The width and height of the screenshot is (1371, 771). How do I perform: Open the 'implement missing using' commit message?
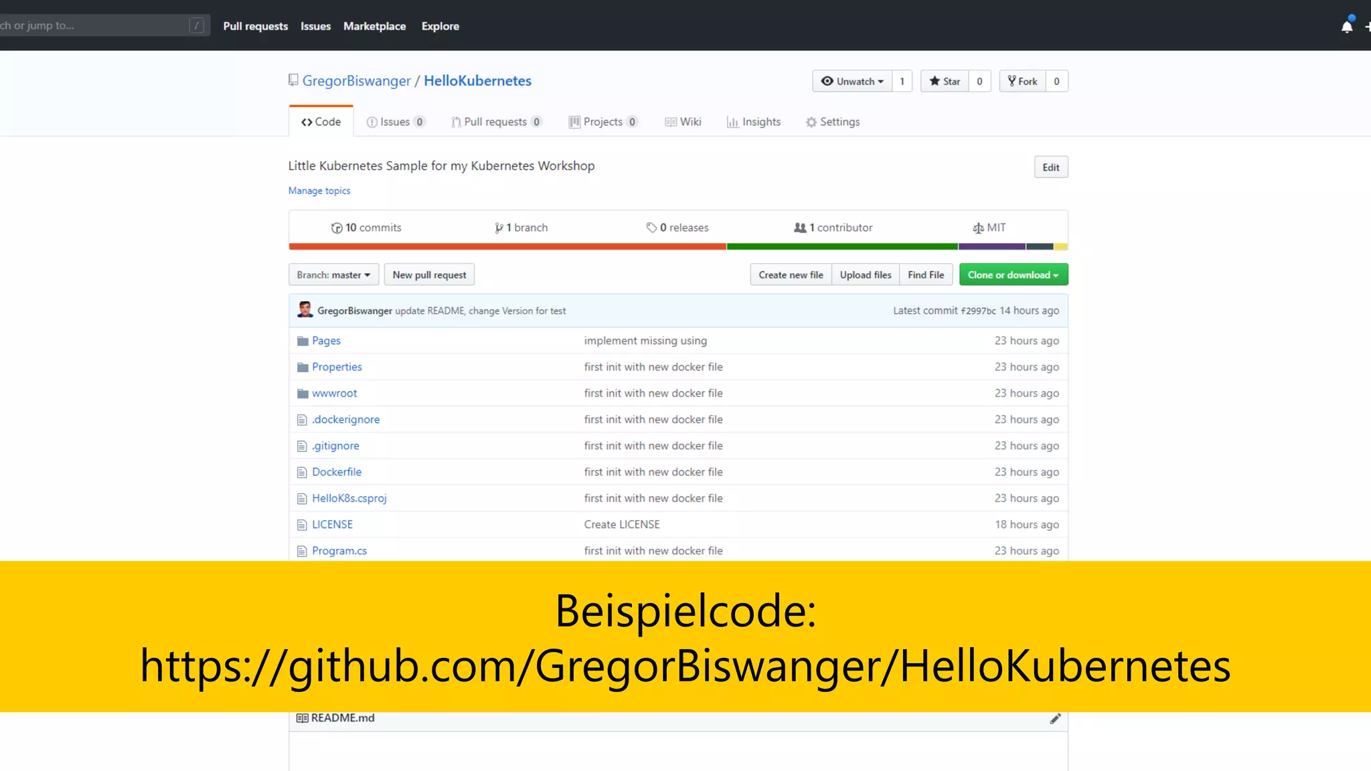pyautogui.click(x=645, y=341)
